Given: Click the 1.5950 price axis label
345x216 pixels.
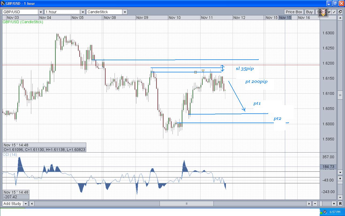Looking at the screenshot, I should (328, 139).
